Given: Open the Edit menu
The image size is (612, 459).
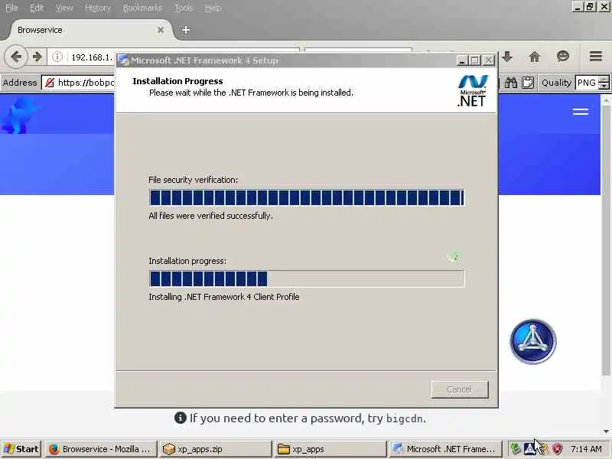Looking at the screenshot, I should (x=37, y=8).
